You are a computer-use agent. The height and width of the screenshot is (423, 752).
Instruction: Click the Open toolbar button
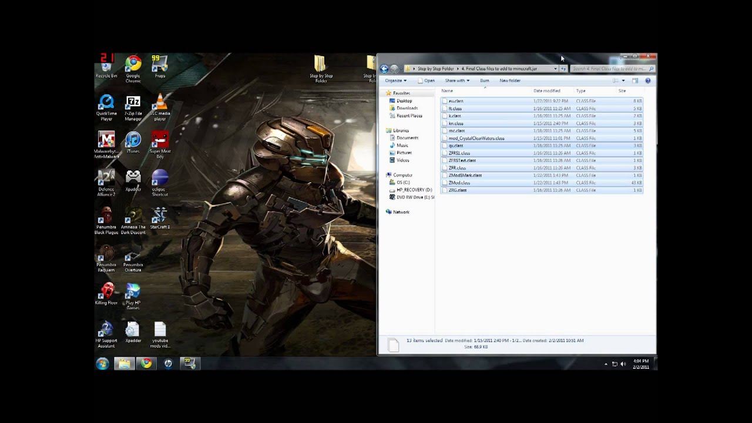[x=426, y=80]
